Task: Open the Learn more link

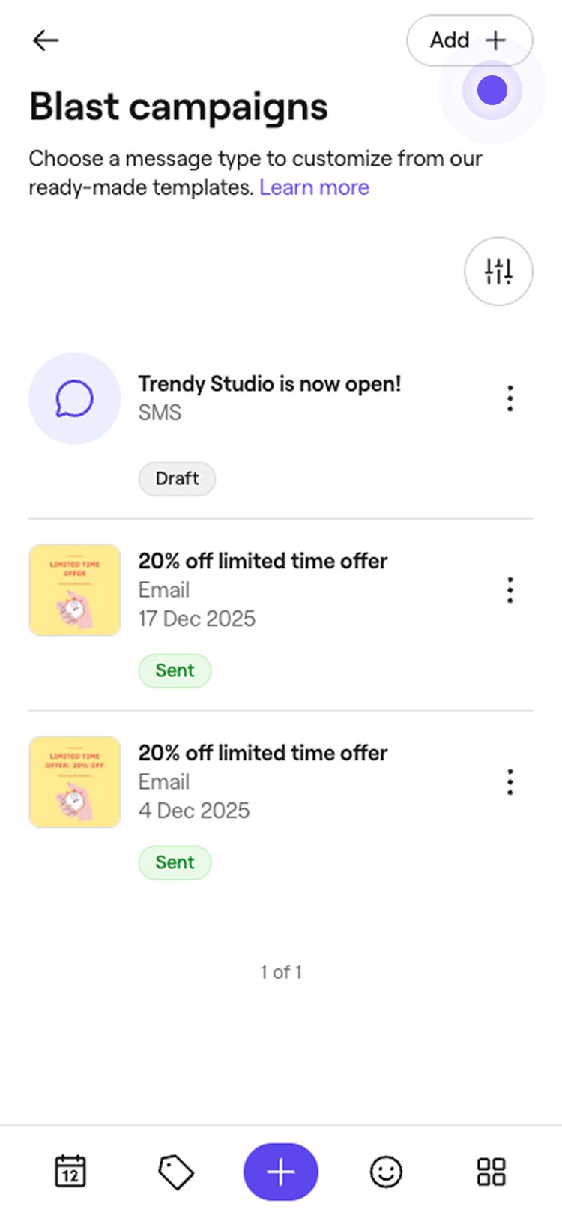Action: (314, 187)
